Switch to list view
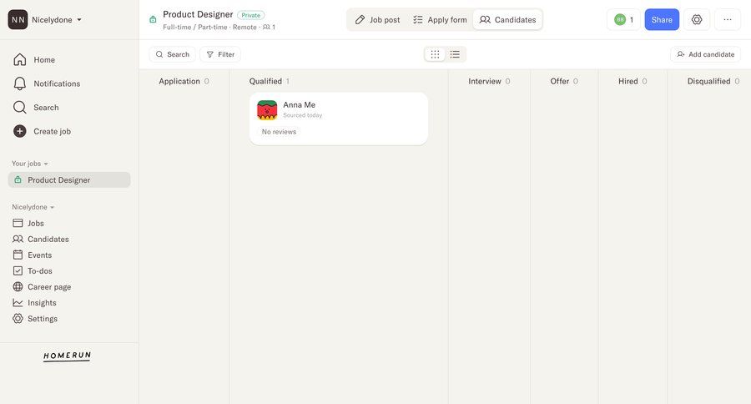The height and width of the screenshot is (404, 751). tap(455, 54)
